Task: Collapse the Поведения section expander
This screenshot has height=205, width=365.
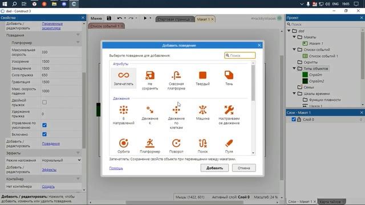Action: tap(78, 35)
